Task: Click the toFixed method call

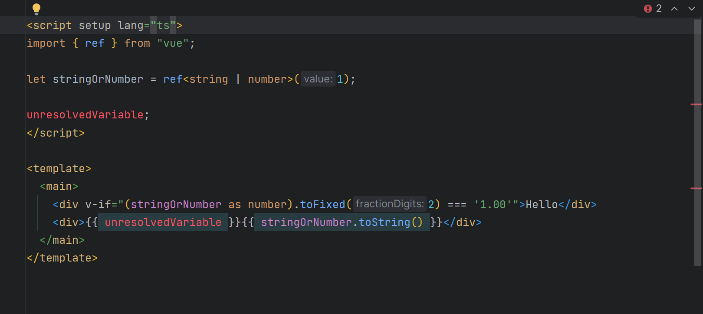Action: [322, 205]
